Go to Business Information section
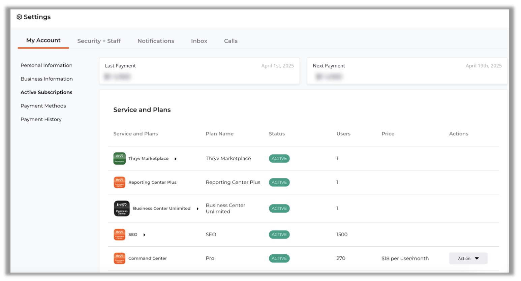 coord(47,79)
